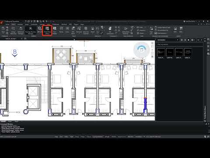210x158 pixels.
Task: Click the Edit Block ribbon icon
Action: click(x=73, y=30)
